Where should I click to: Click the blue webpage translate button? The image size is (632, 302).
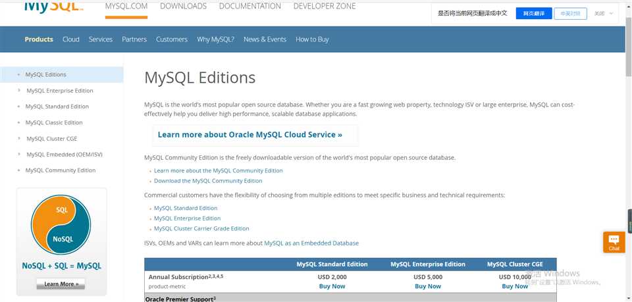[534, 13]
